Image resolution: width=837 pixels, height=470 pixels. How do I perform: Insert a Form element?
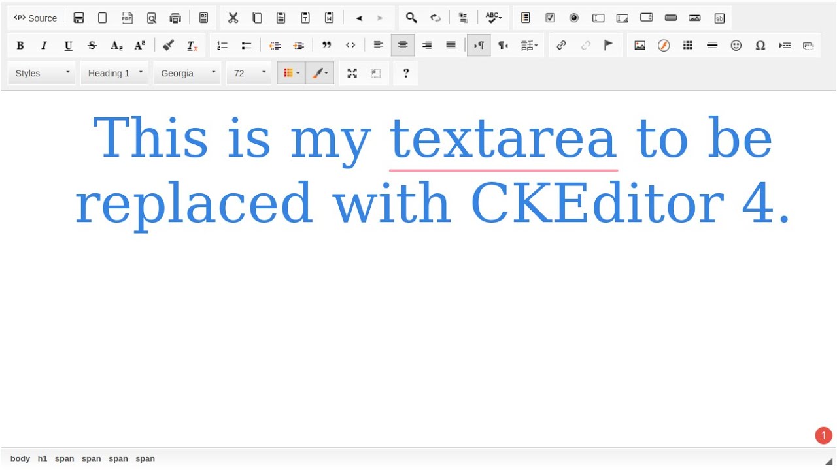click(x=526, y=18)
